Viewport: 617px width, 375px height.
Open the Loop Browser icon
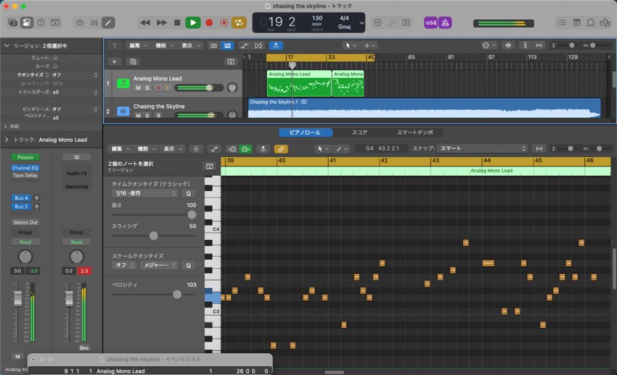pyautogui.click(x=590, y=23)
